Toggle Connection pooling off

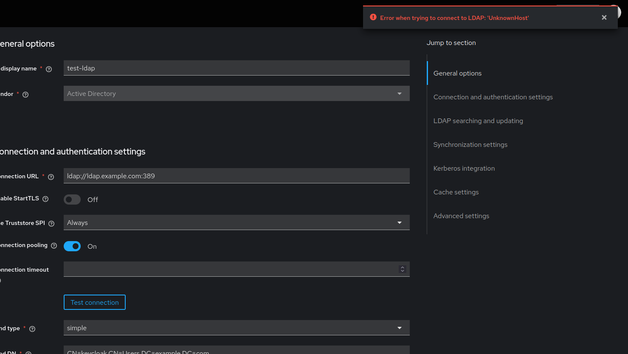coord(72,246)
